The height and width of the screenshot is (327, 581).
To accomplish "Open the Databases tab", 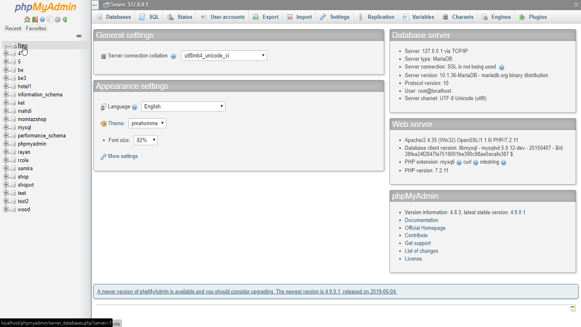I will (x=114, y=17).
